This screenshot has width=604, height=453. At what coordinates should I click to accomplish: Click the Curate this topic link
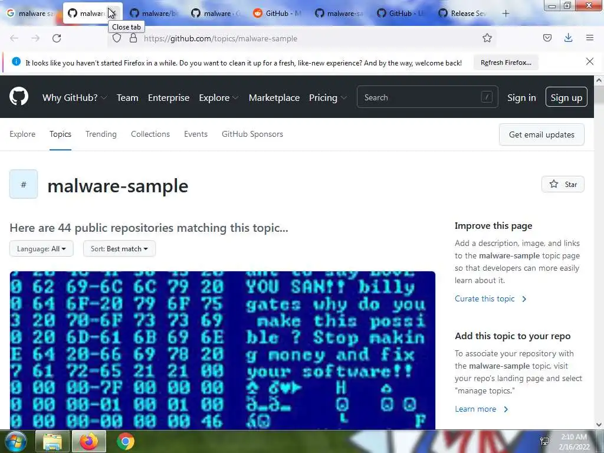[x=490, y=298]
